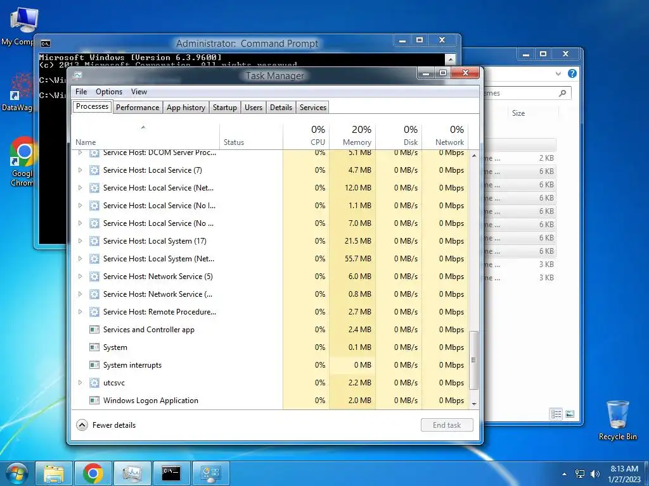This screenshot has height=486, width=649.
Task: Open the Control Panel taskbar icon
Action: [x=210, y=473]
